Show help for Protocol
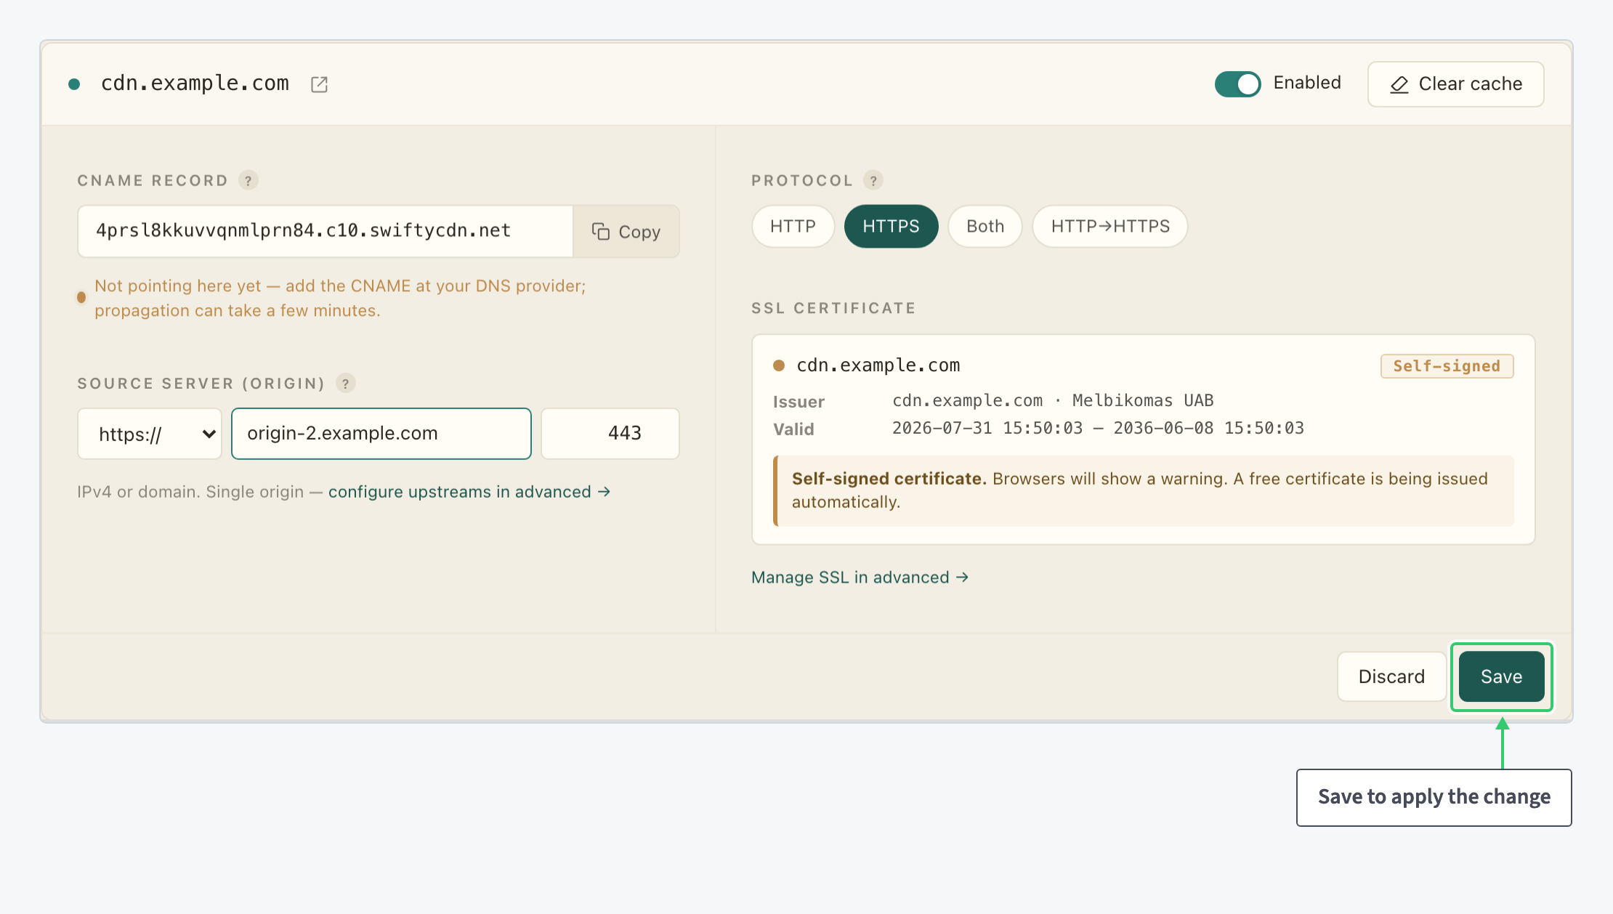Image resolution: width=1613 pixels, height=914 pixels. tap(873, 180)
